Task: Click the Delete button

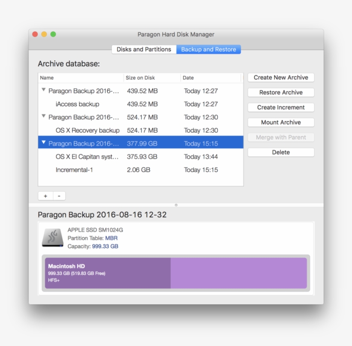Action: 281,152
